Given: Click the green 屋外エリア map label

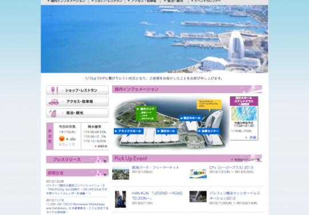Looking at the screenshot, I should pos(146,113).
